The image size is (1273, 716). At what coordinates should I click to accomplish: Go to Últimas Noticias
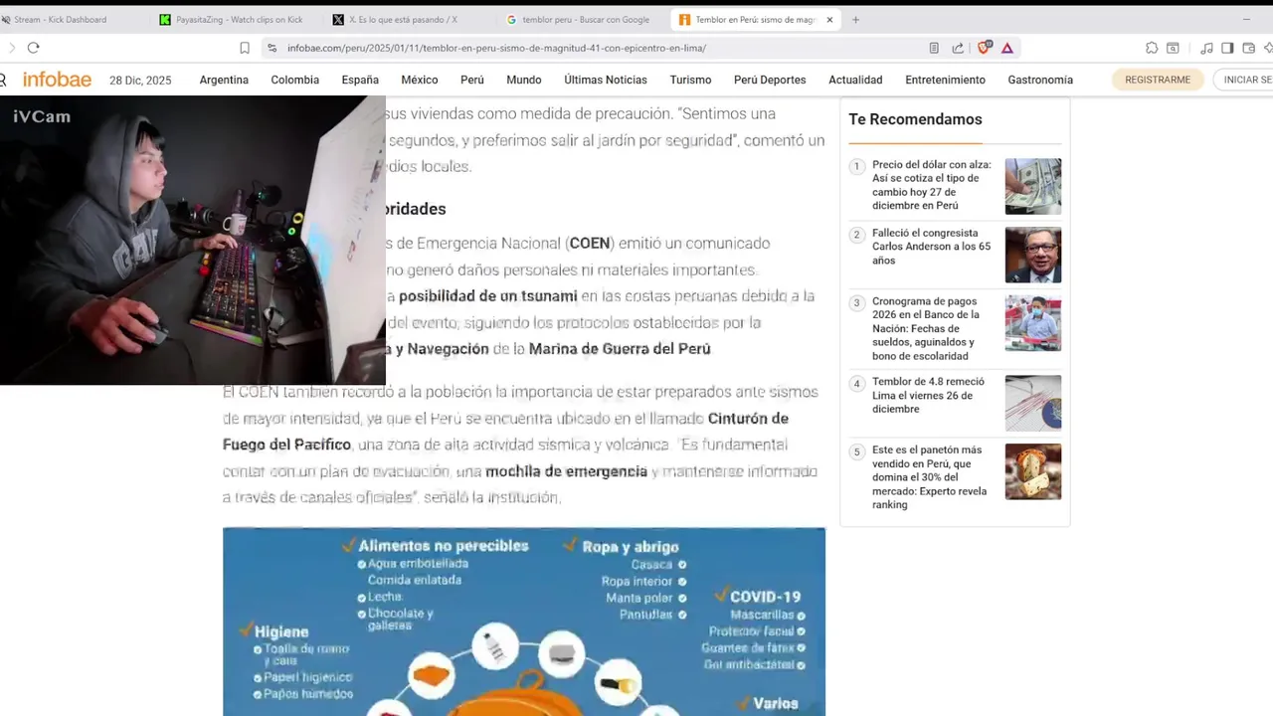click(606, 80)
